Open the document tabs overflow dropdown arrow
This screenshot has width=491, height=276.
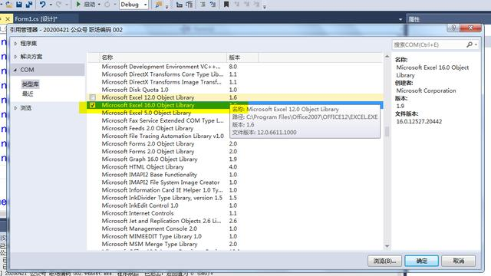(x=400, y=19)
